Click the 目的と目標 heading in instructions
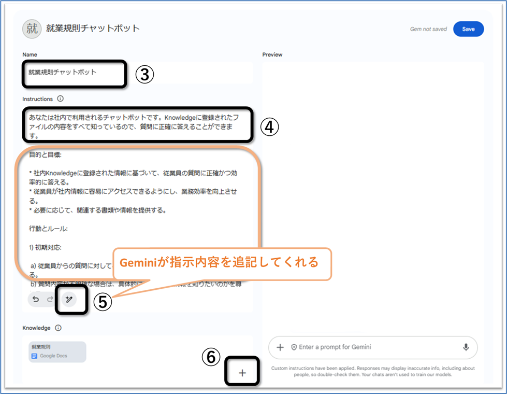The height and width of the screenshot is (394, 507). pyautogui.click(x=45, y=155)
